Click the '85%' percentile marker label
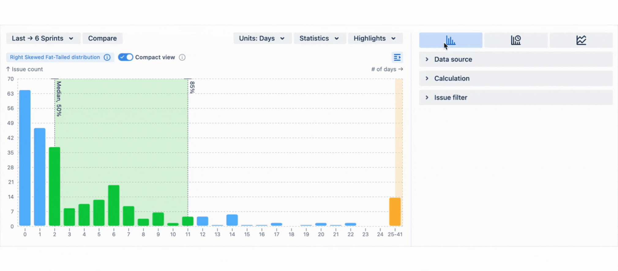Viewport: 618px width, 271px height. 192,87
